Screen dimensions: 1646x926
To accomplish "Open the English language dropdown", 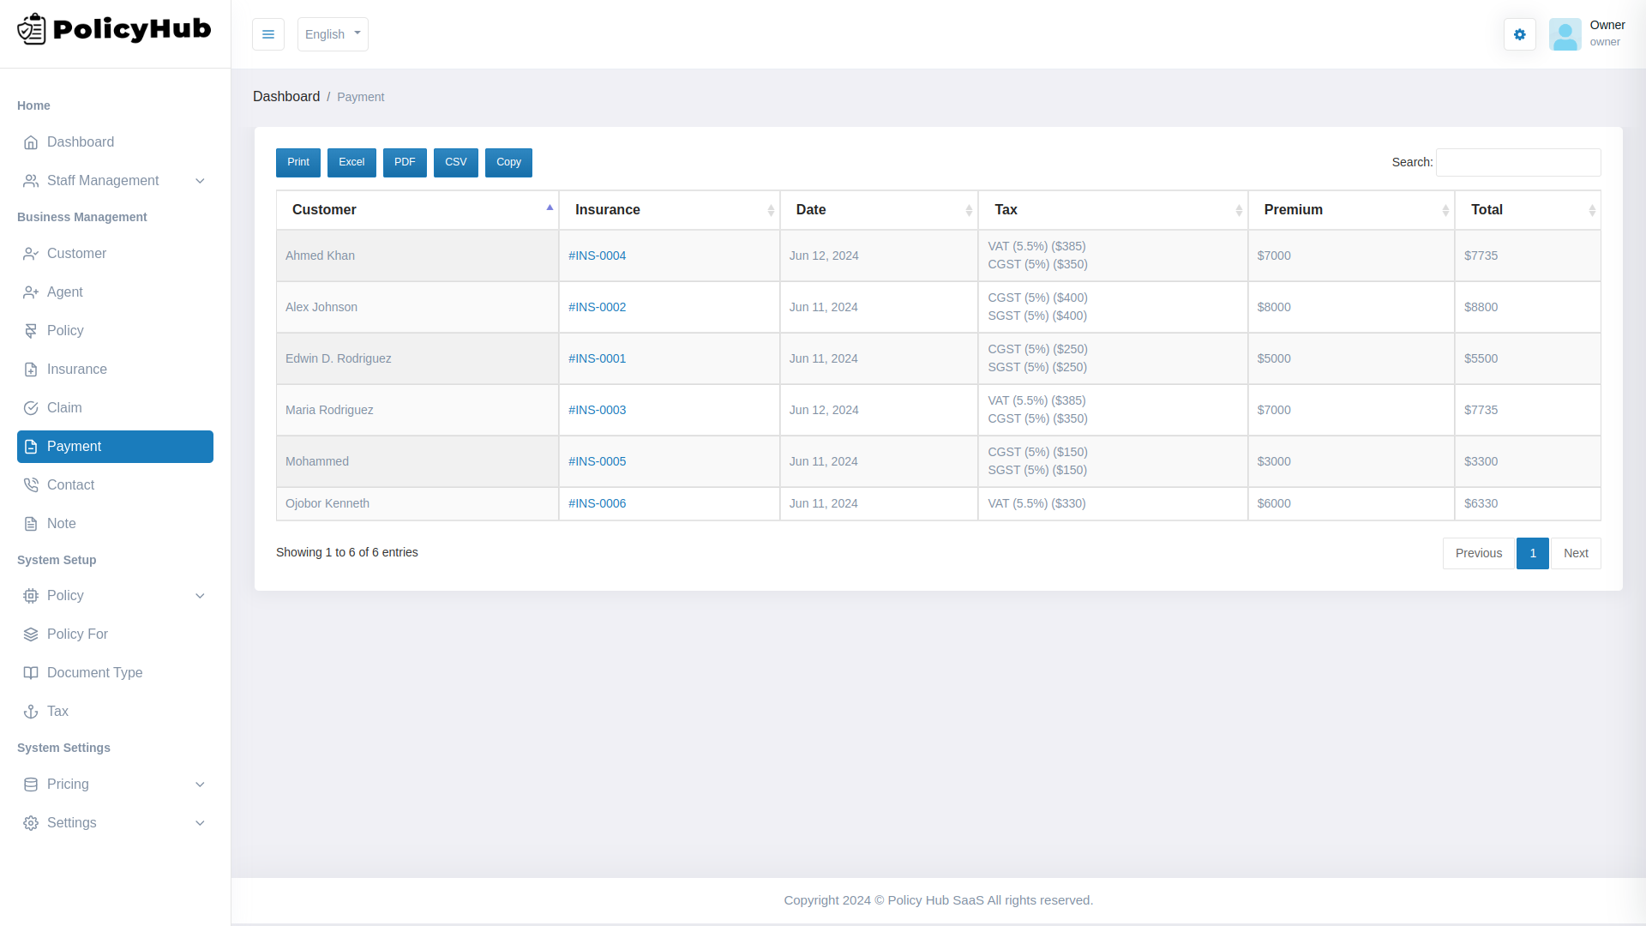I will (333, 34).
